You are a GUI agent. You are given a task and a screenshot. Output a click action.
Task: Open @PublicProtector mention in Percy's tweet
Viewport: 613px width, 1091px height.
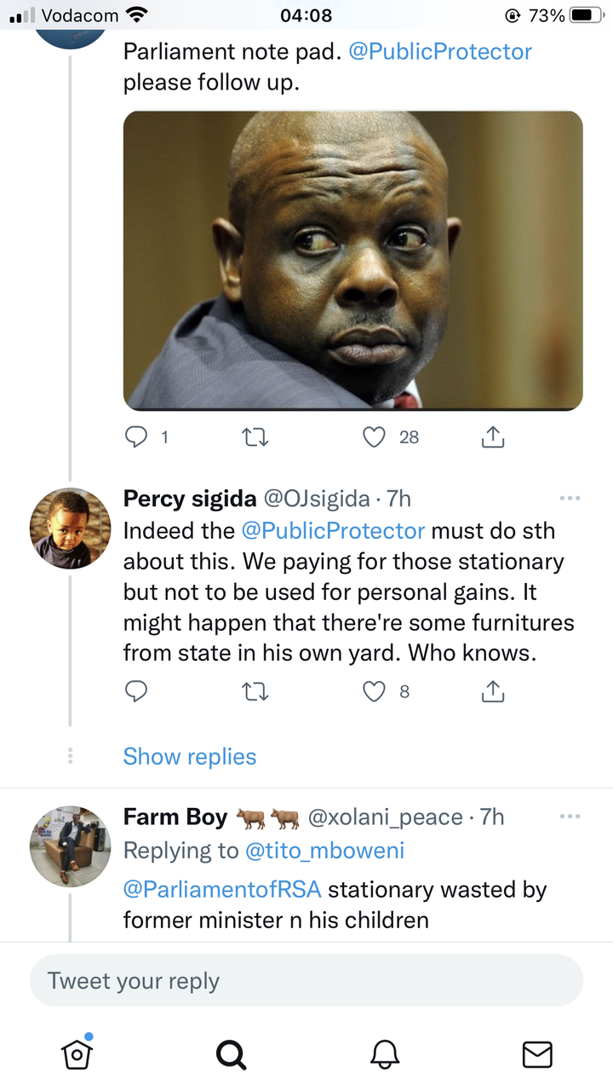point(333,530)
